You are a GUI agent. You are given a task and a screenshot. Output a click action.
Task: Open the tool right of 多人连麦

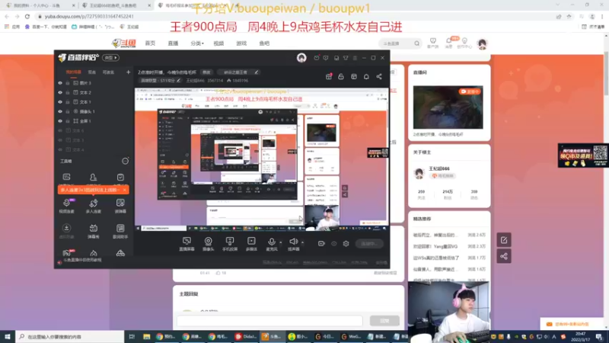120,205
